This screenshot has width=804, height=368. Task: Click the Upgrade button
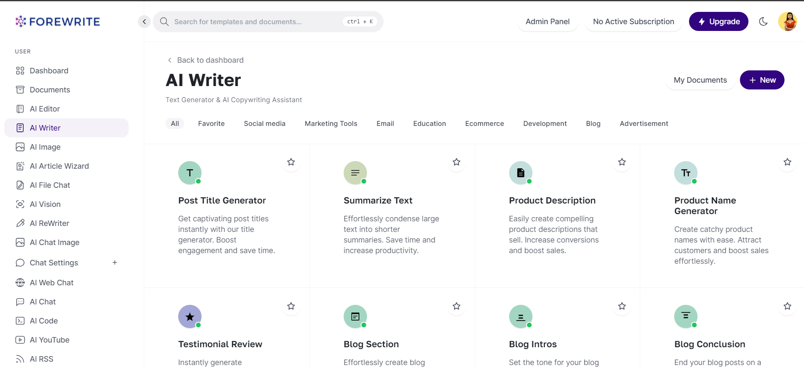[718, 22]
